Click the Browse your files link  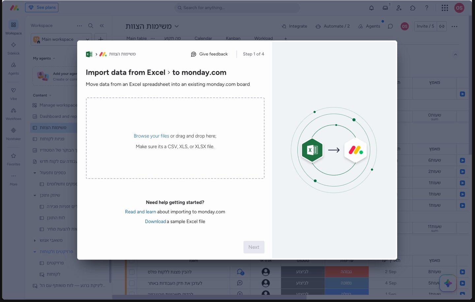point(151,136)
